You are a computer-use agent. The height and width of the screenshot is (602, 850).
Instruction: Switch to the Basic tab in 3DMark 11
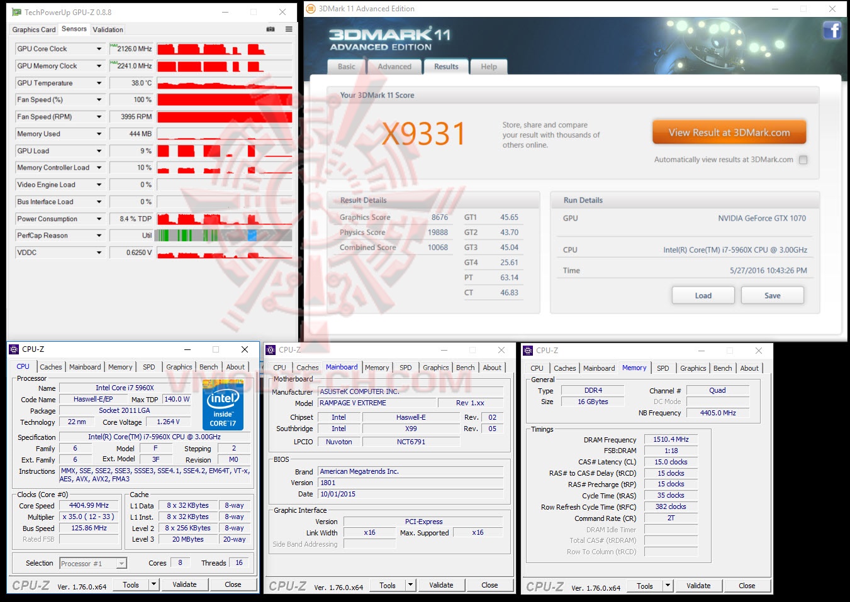[x=347, y=67]
